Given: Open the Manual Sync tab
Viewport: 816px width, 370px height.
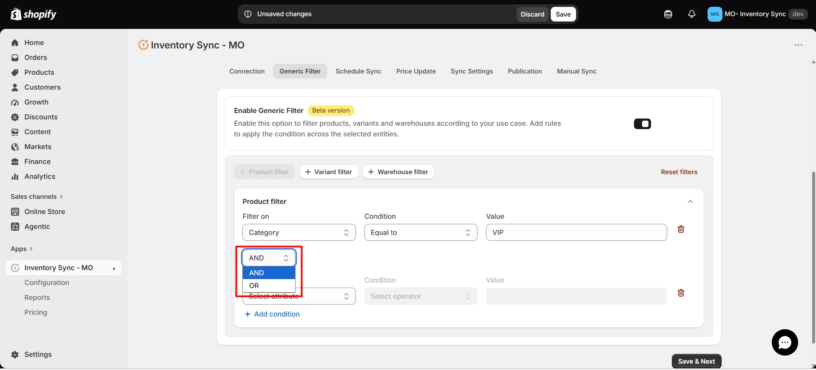Looking at the screenshot, I should 577,71.
